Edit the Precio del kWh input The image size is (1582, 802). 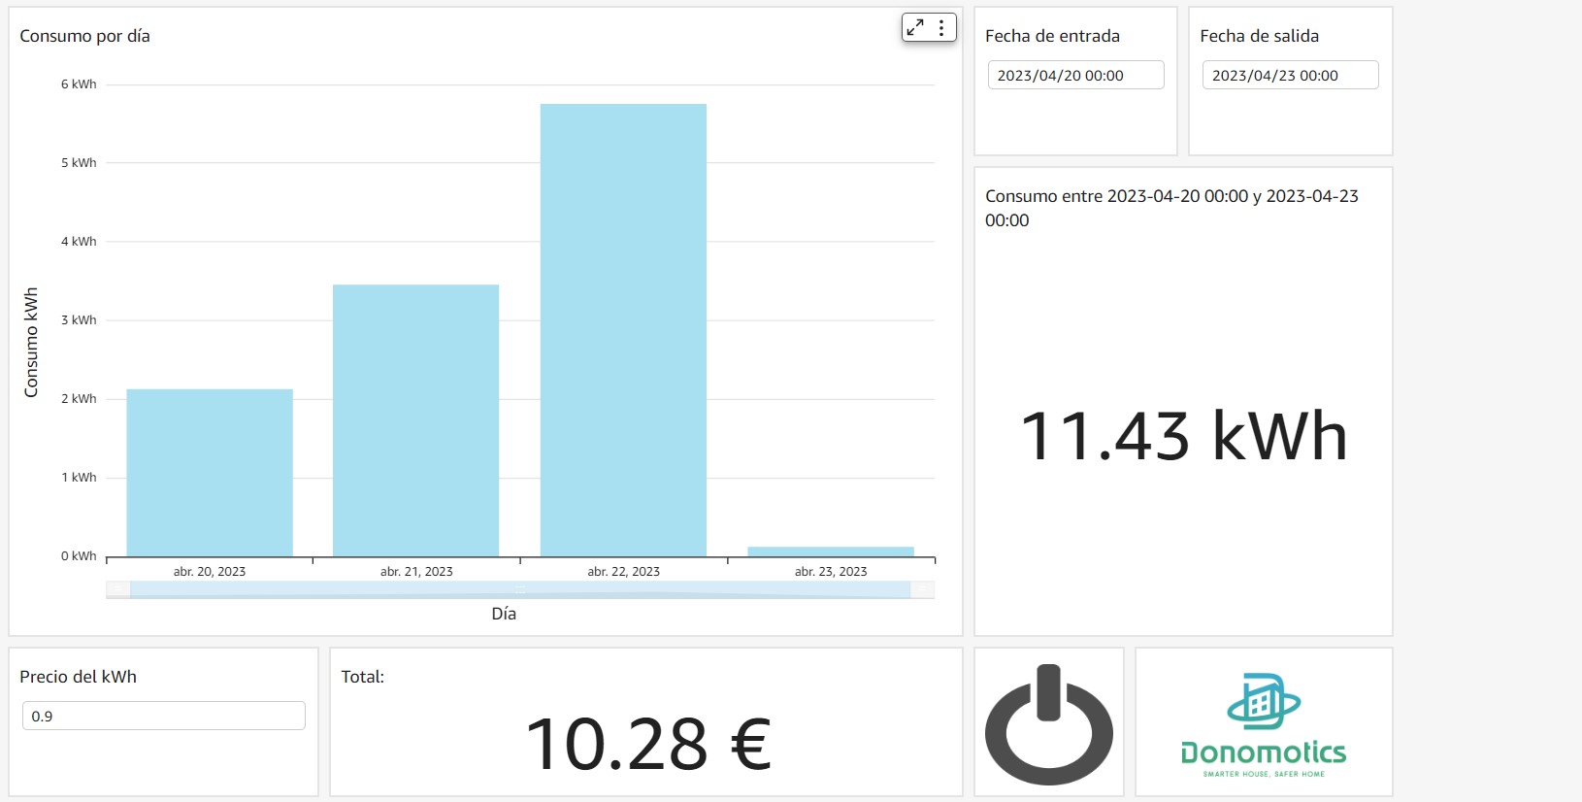163,717
